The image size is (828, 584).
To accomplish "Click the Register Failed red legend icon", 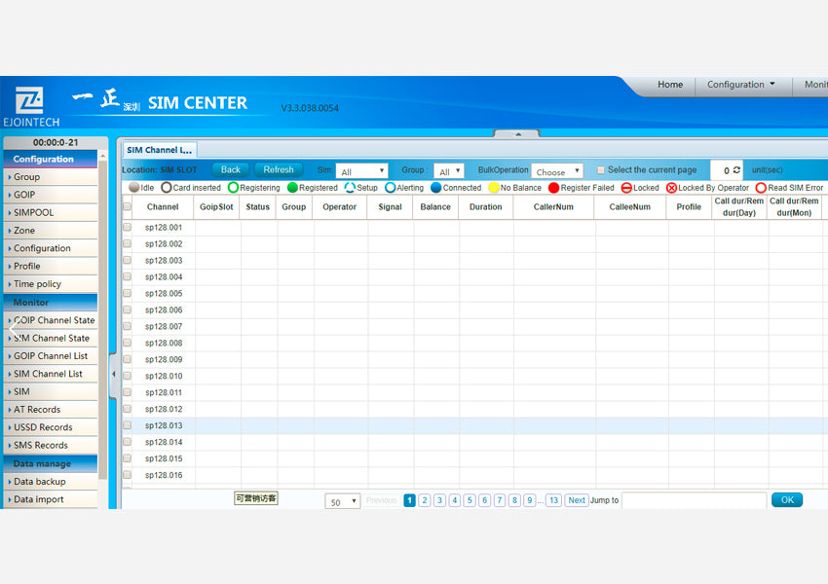I will pos(554,187).
